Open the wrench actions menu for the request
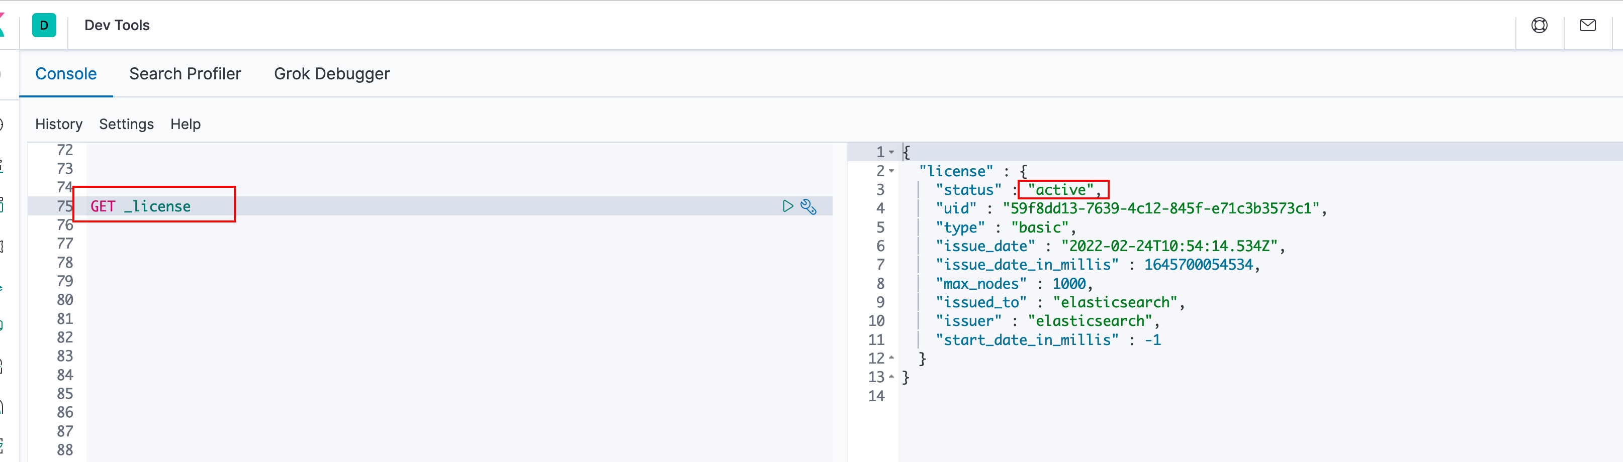Image resolution: width=1623 pixels, height=462 pixels. 808,206
